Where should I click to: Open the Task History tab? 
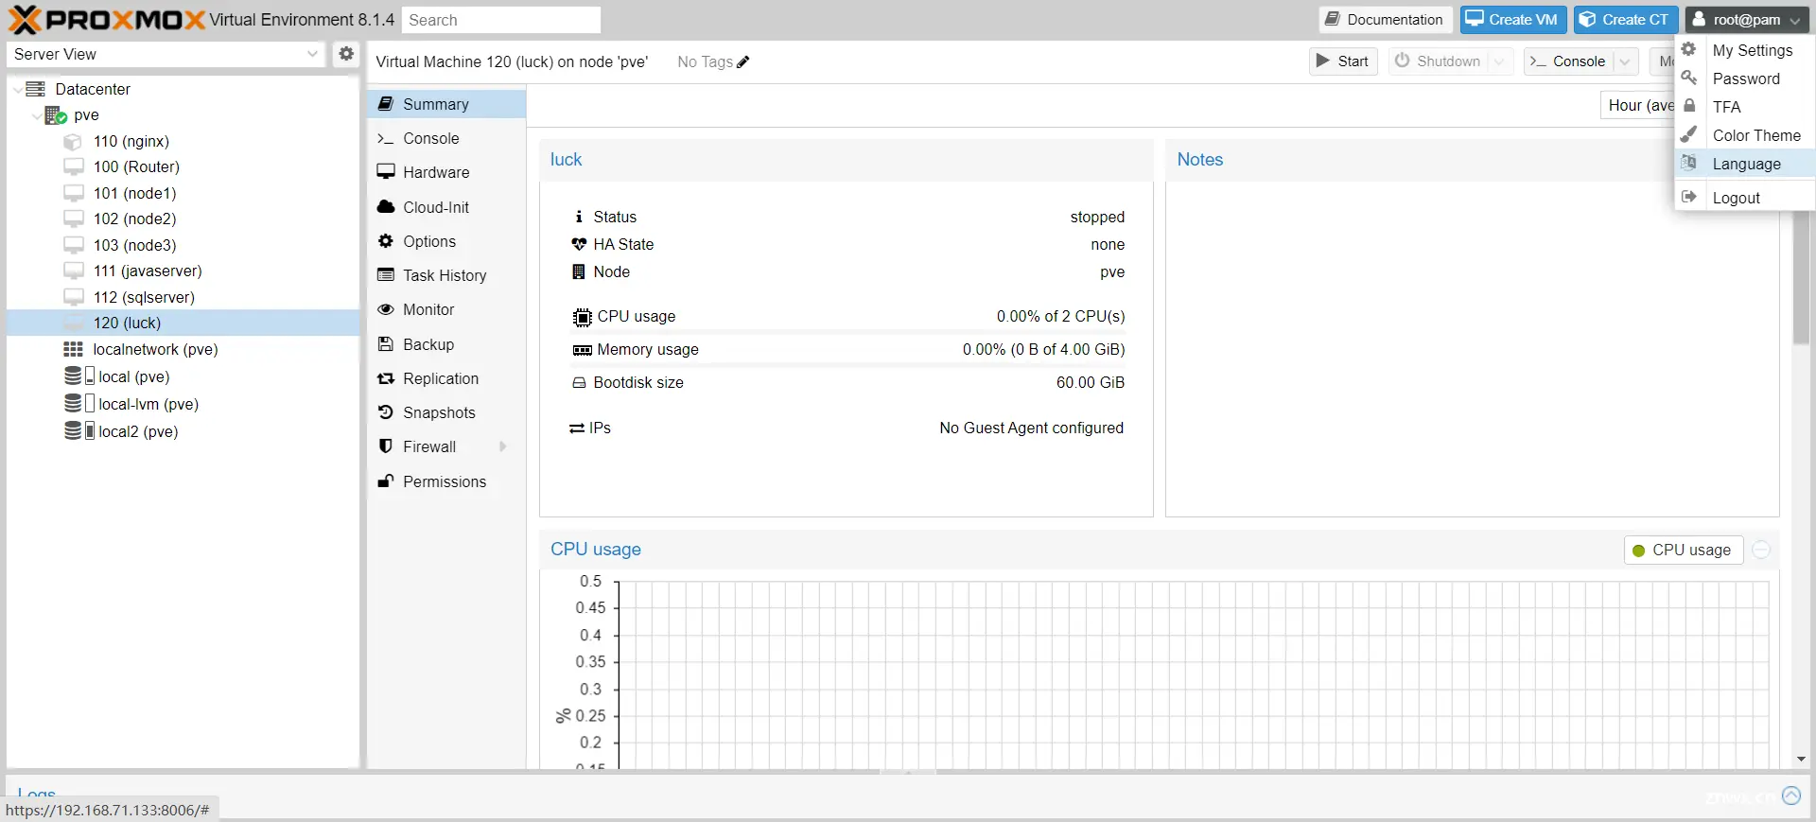446,275
